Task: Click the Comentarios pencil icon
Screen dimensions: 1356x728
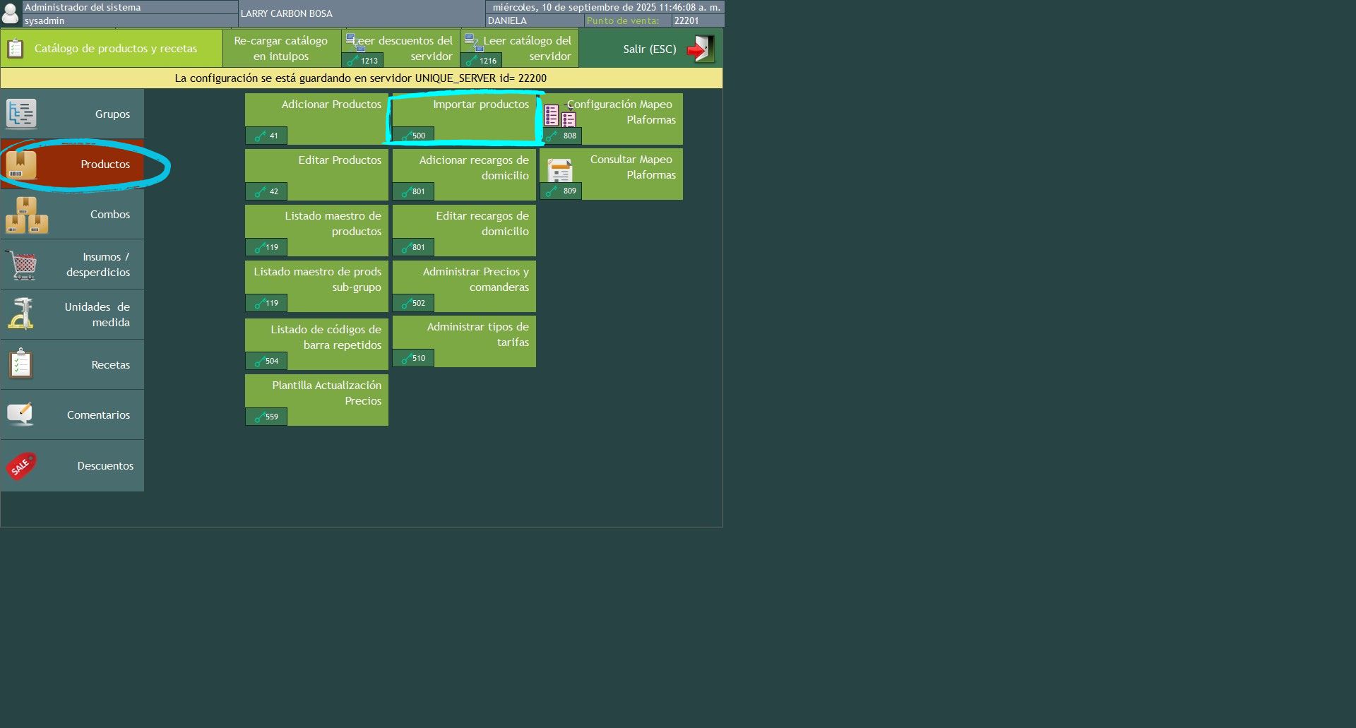Action: 20,414
